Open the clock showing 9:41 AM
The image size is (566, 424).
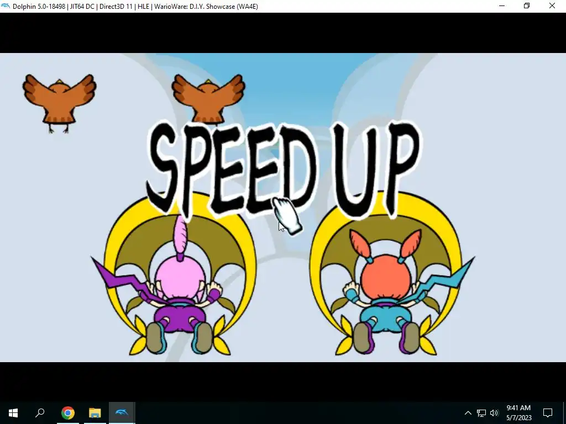[518, 413]
